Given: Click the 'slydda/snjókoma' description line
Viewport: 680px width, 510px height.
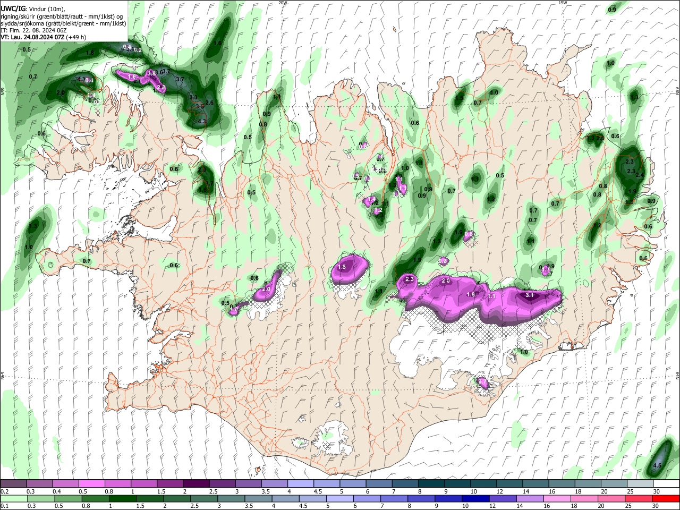Looking at the screenshot, I should click(x=63, y=23).
